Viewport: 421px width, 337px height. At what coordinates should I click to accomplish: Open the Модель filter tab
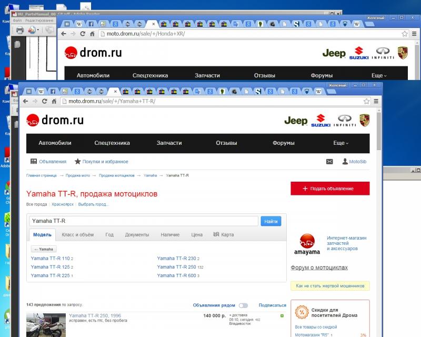point(42,235)
